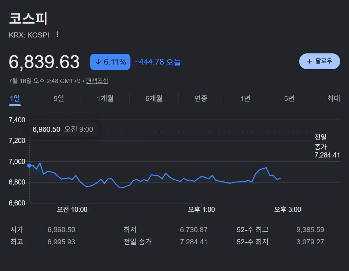Switch to the 1년 chart range
This screenshot has height=271, width=349.
[245, 98]
